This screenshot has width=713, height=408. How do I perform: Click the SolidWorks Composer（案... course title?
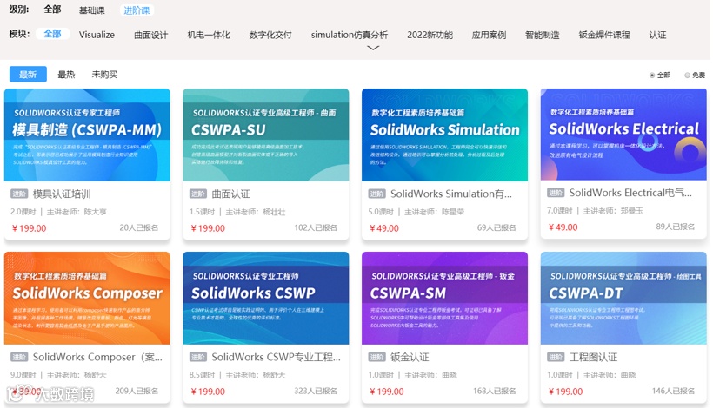coord(97,357)
